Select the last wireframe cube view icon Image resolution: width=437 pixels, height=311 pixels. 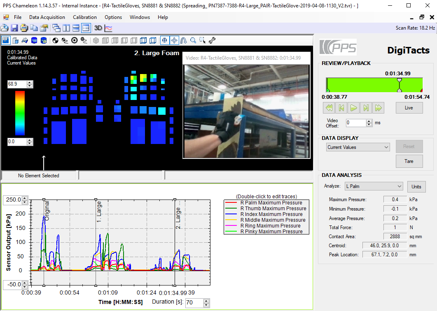[153, 40]
